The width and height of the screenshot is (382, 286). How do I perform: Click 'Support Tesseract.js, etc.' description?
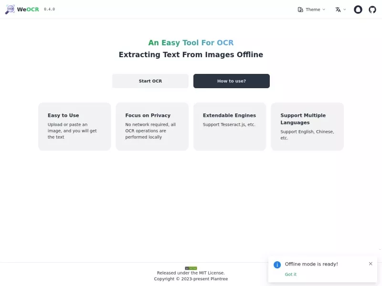229,124
